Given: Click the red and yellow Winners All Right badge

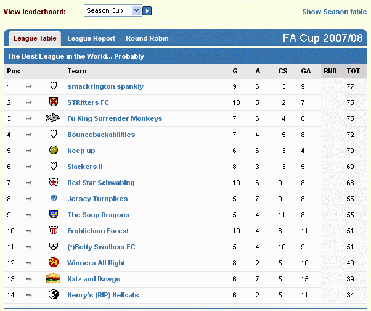Looking at the screenshot, I should [x=54, y=262].
